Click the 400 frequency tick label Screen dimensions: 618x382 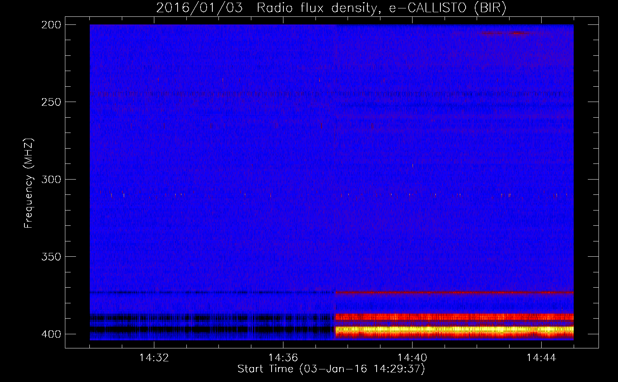point(51,334)
